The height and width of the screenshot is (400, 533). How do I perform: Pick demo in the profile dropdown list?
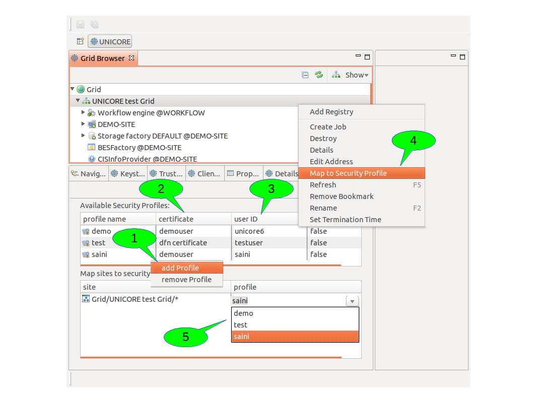pos(295,313)
